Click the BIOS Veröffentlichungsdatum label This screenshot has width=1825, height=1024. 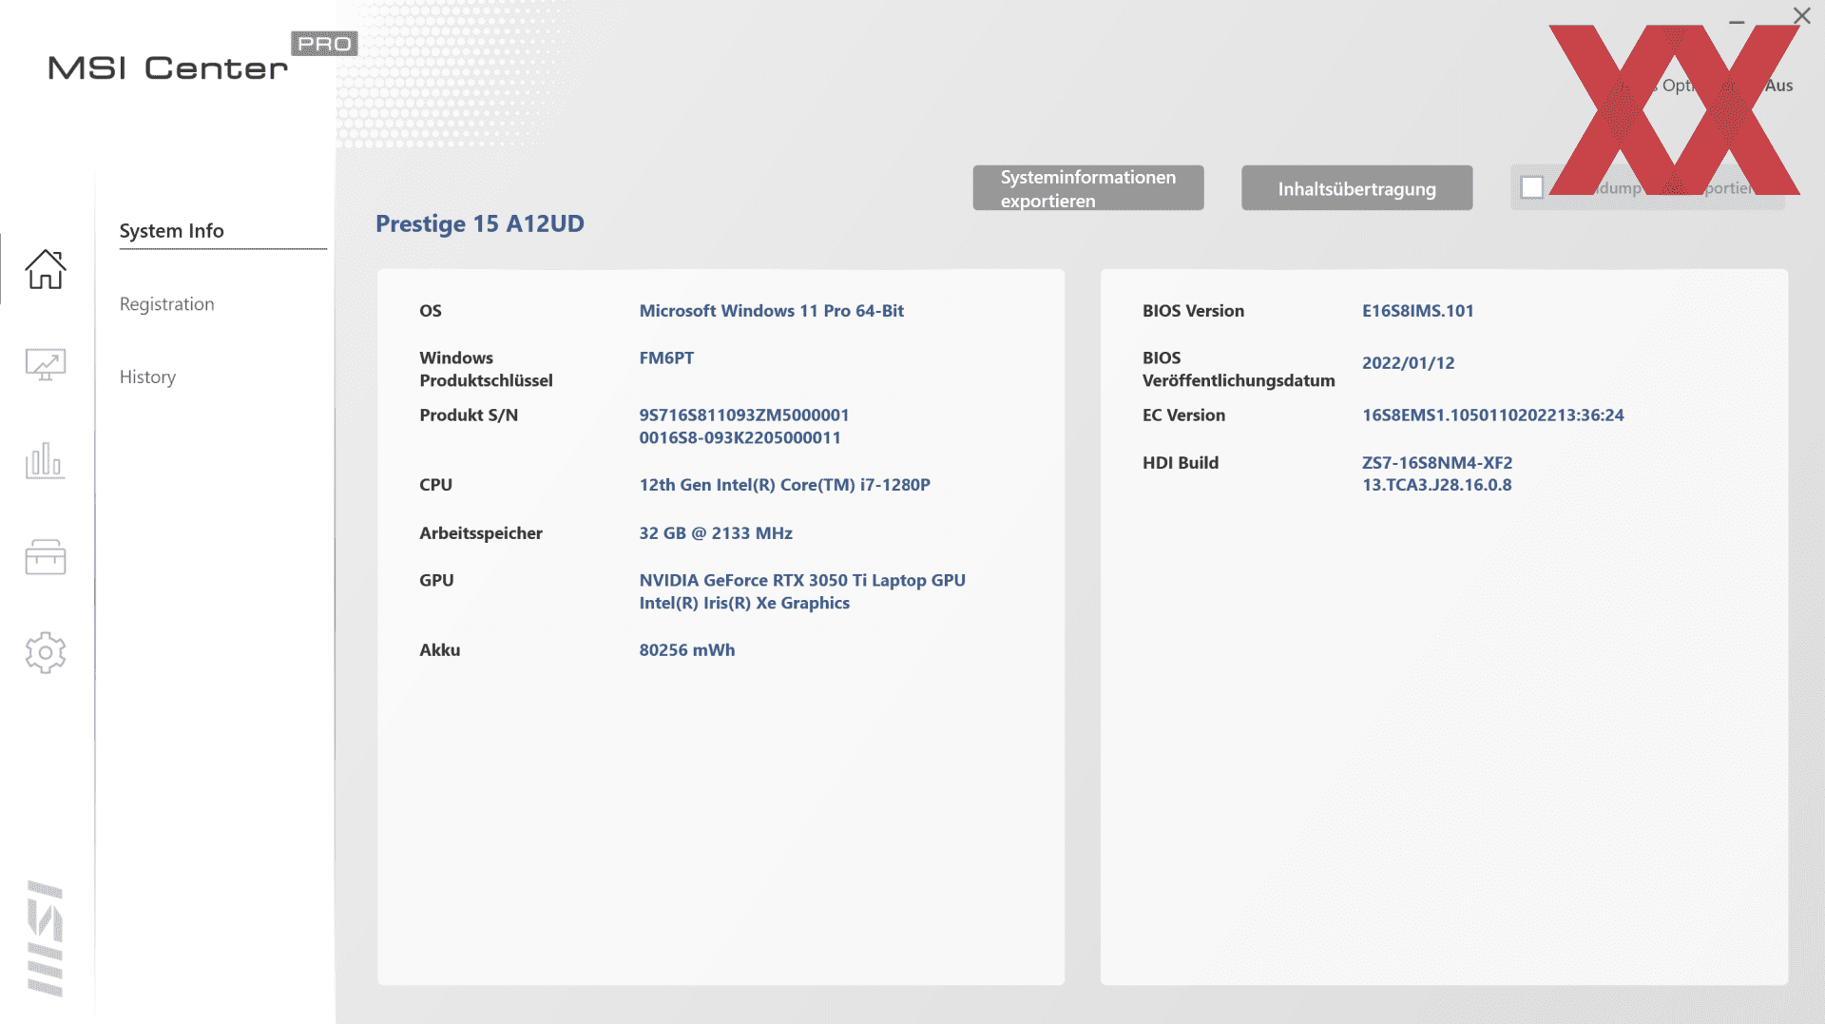[1239, 369]
